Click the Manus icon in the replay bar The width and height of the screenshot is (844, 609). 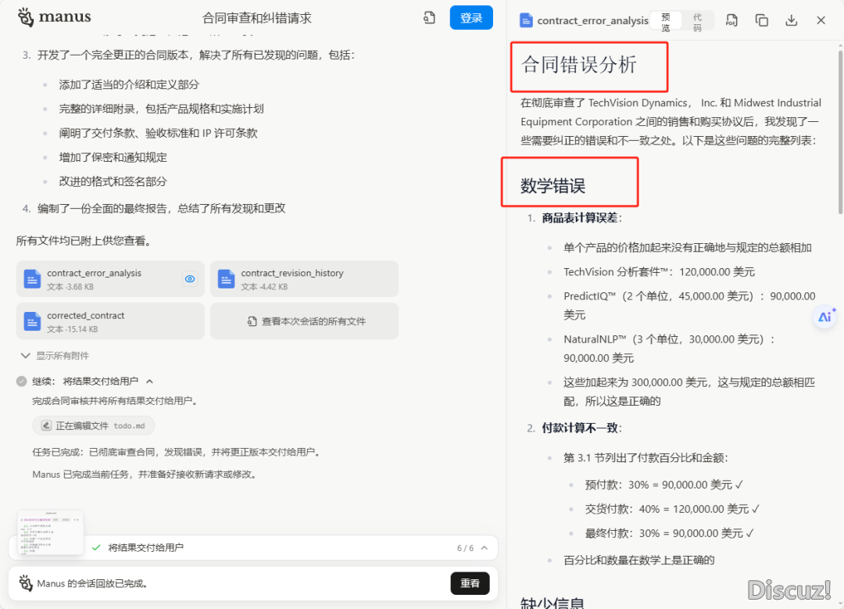(x=25, y=583)
